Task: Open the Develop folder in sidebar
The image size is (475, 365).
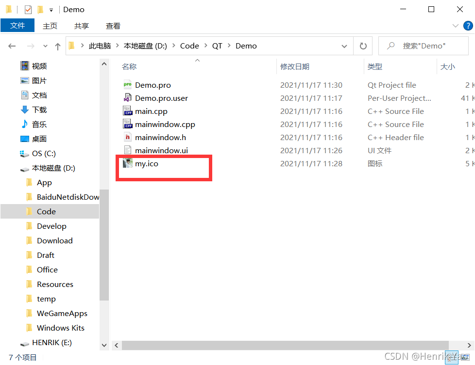Action: tap(46, 226)
